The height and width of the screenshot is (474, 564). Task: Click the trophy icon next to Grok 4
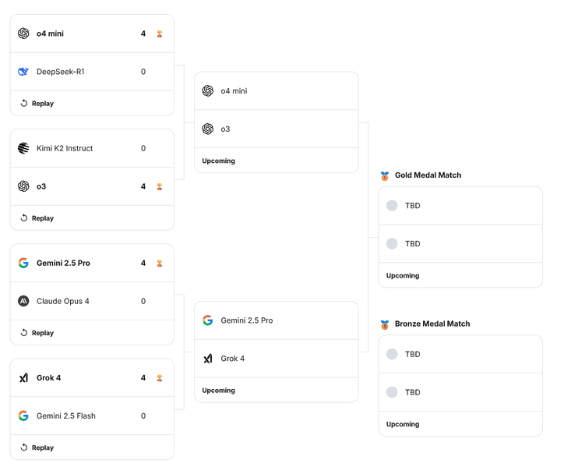coord(160,378)
